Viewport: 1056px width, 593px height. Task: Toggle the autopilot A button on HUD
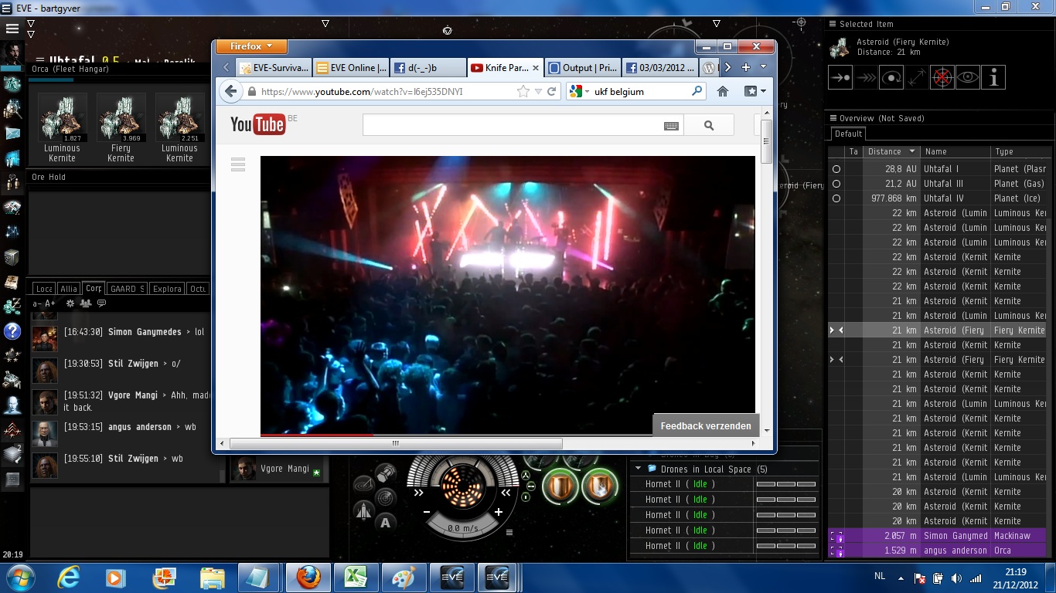[385, 523]
